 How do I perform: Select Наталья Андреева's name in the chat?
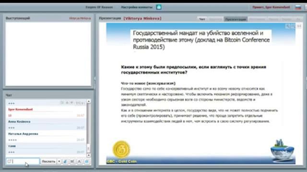click(23, 134)
